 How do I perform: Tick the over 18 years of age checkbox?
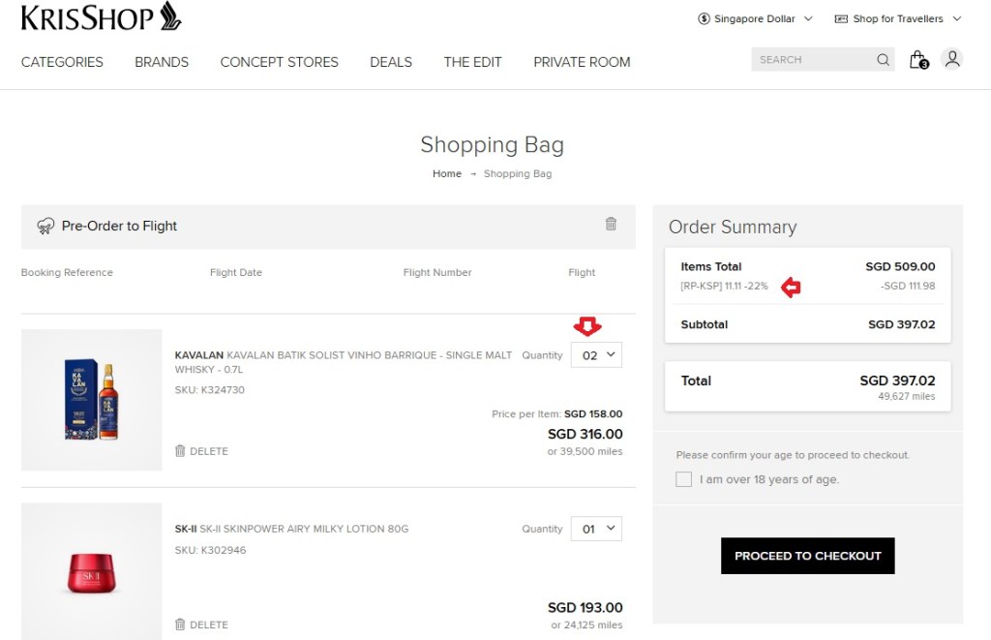pos(684,479)
